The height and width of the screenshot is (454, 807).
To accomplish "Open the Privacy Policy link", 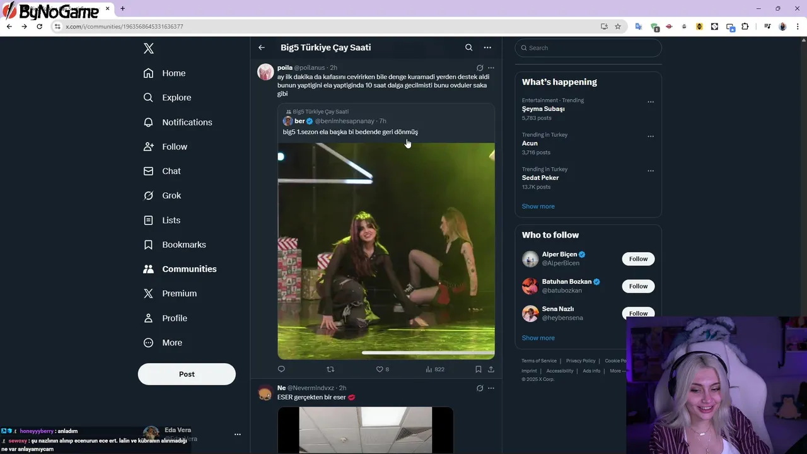I will point(581,361).
